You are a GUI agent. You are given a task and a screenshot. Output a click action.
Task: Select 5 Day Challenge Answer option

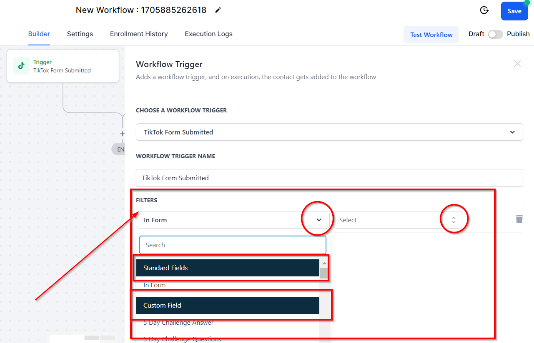click(178, 323)
